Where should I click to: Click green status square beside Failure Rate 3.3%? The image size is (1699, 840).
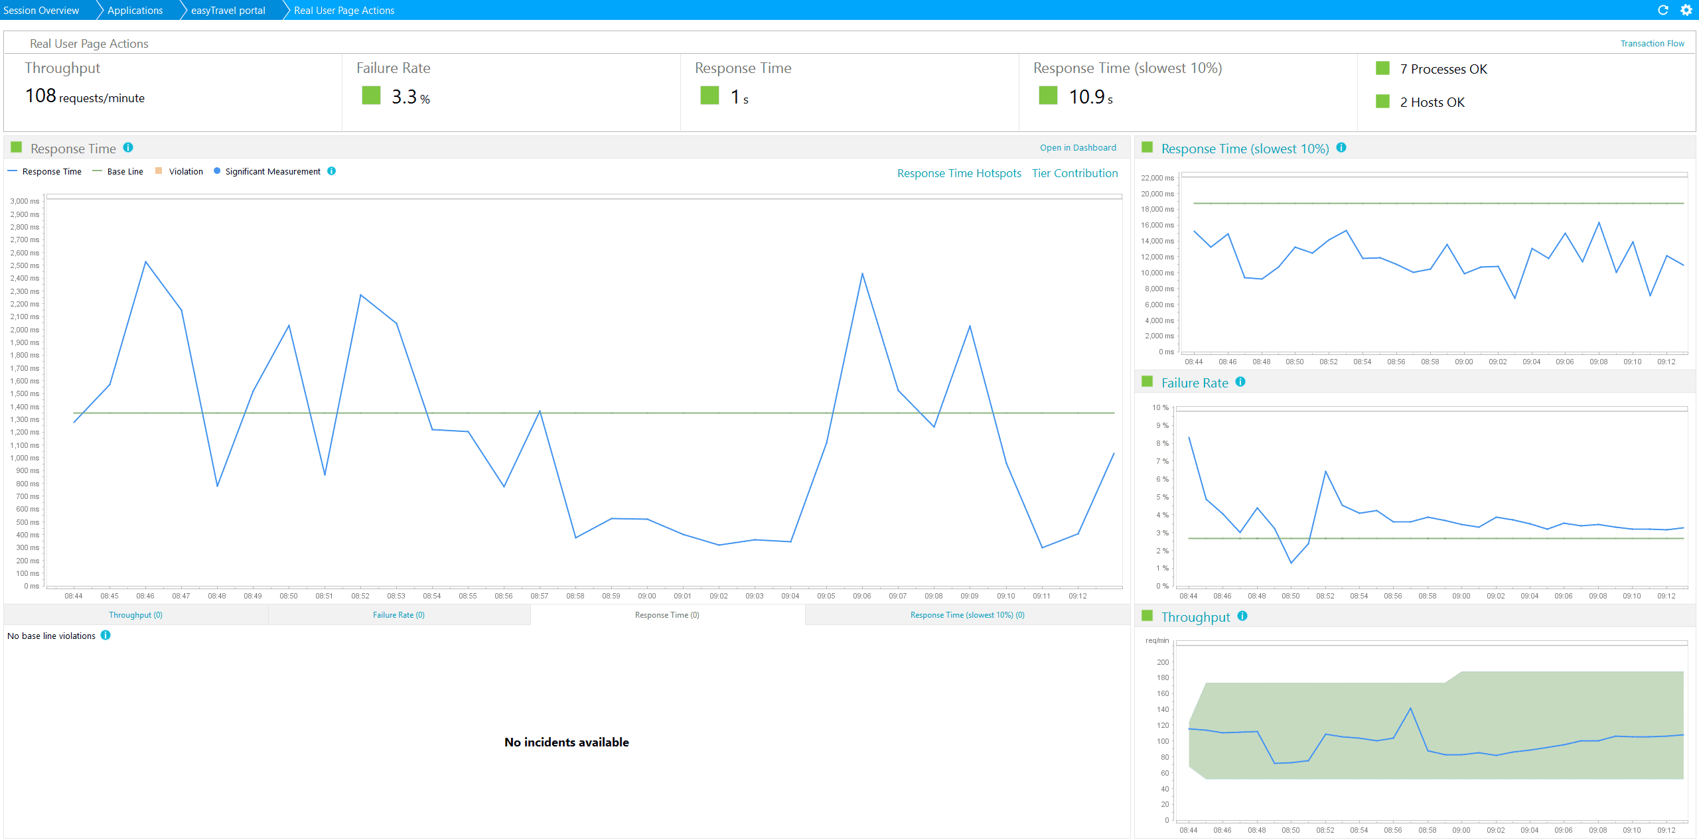pos(371,96)
